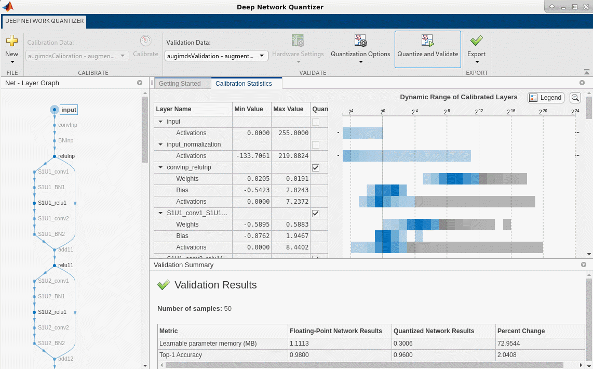Open Calibration Statistics panel actions menu

(x=582, y=83)
